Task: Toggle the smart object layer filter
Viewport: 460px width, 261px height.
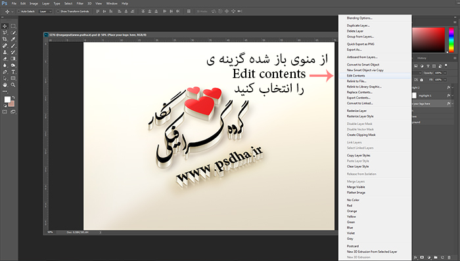Action: pos(440,66)
